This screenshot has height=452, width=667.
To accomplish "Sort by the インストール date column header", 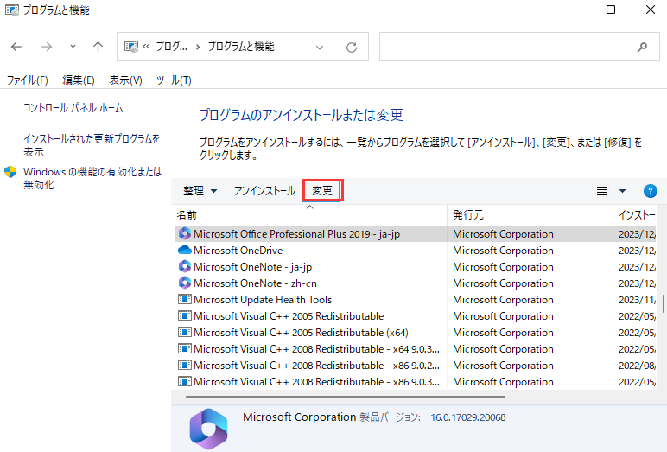I will [x=637, y=215].
